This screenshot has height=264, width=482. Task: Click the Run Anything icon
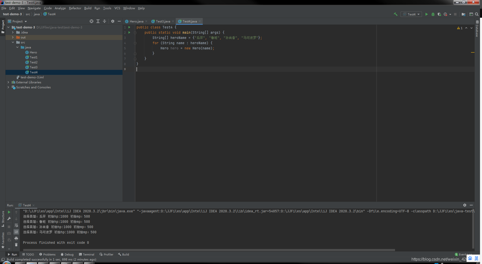point(471,14)
